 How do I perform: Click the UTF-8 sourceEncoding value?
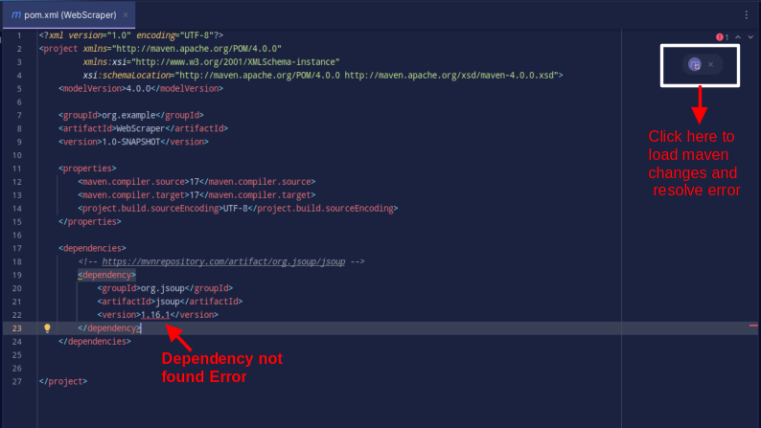(x=236, y=209)
